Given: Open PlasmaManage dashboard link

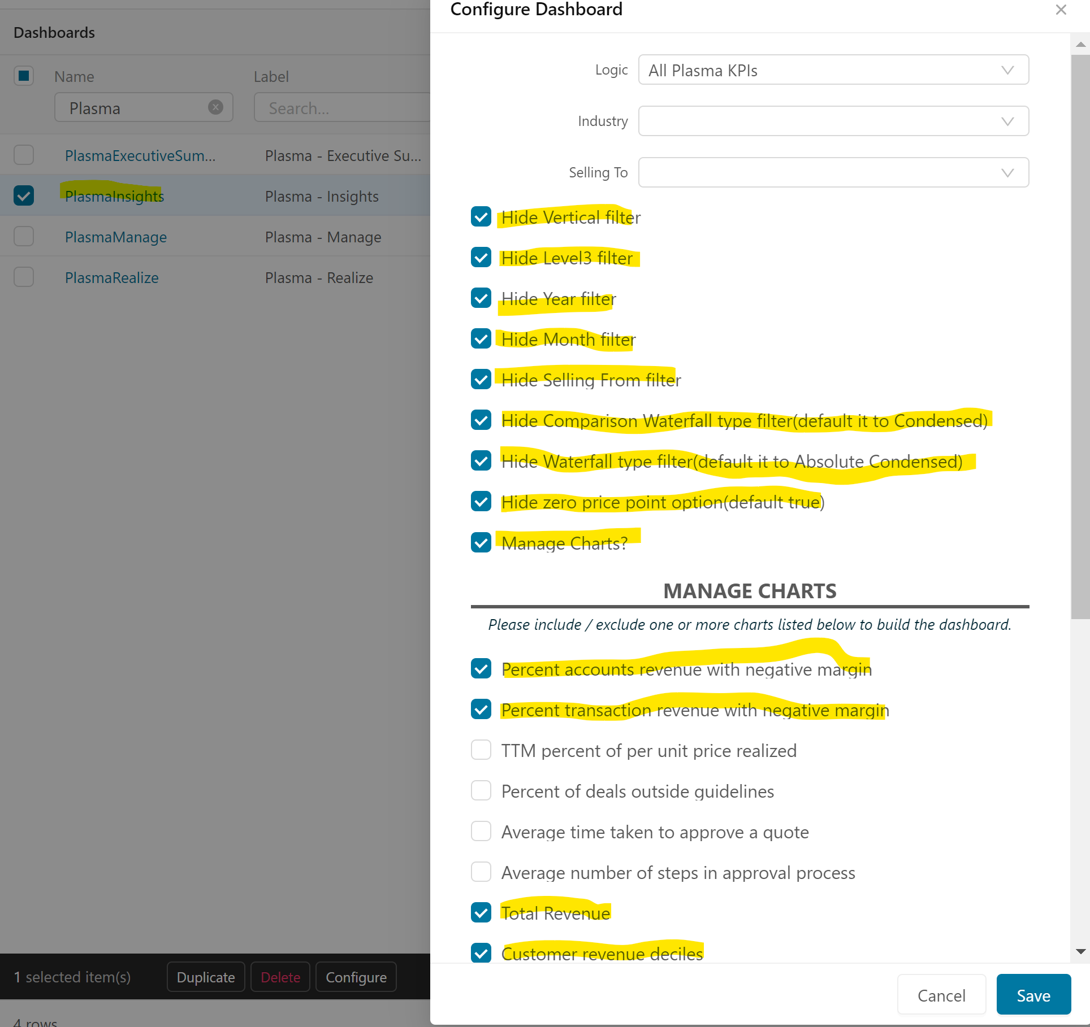Looking at the screenshot, I should pyautogui.click(x=116, y=237).
